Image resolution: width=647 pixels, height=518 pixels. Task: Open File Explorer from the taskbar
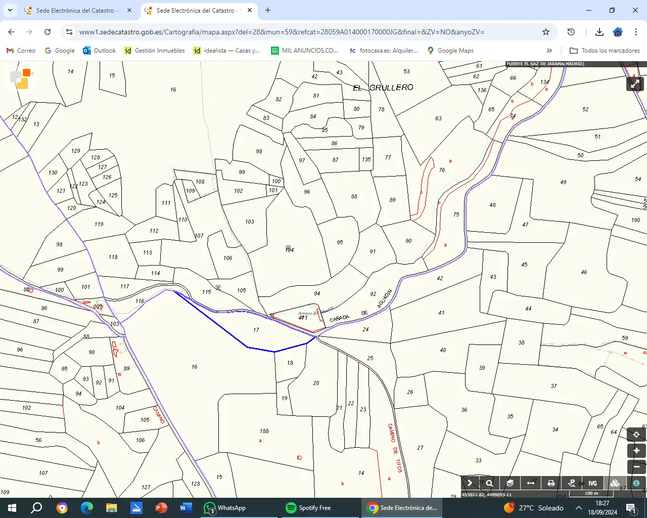112,508
